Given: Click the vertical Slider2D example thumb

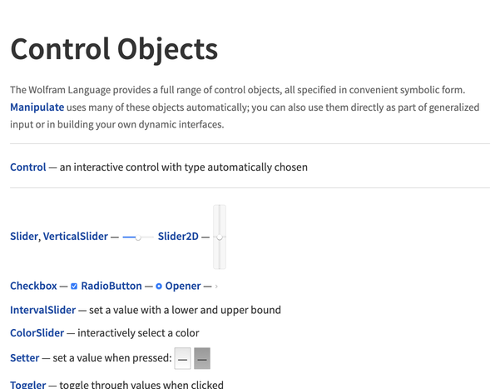Looking at the screenshot, I should [x=220, y=237].
